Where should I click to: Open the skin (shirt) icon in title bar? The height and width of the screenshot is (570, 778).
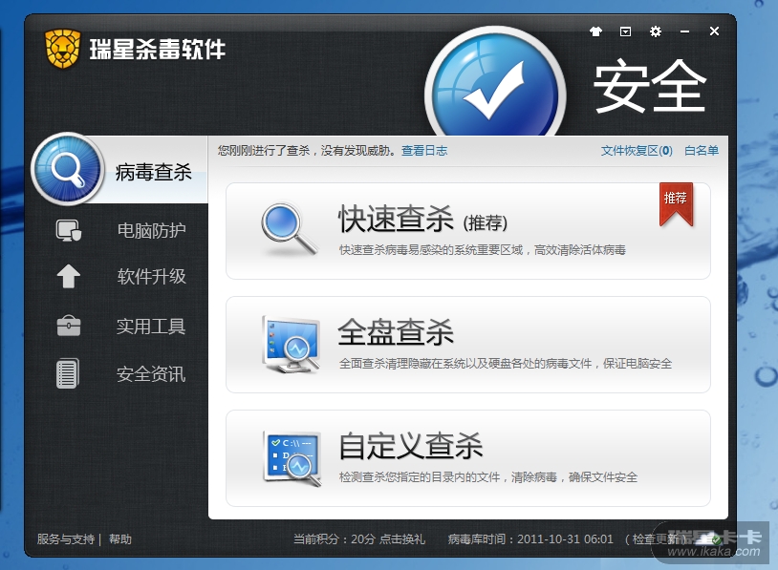click(595, 32)
